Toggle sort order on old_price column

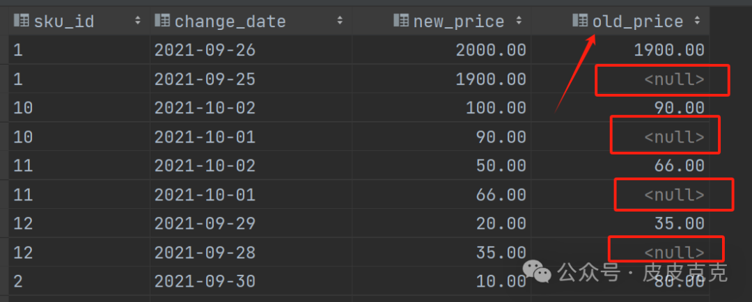697,21
